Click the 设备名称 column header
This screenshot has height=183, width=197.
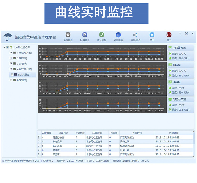(64, 133)
